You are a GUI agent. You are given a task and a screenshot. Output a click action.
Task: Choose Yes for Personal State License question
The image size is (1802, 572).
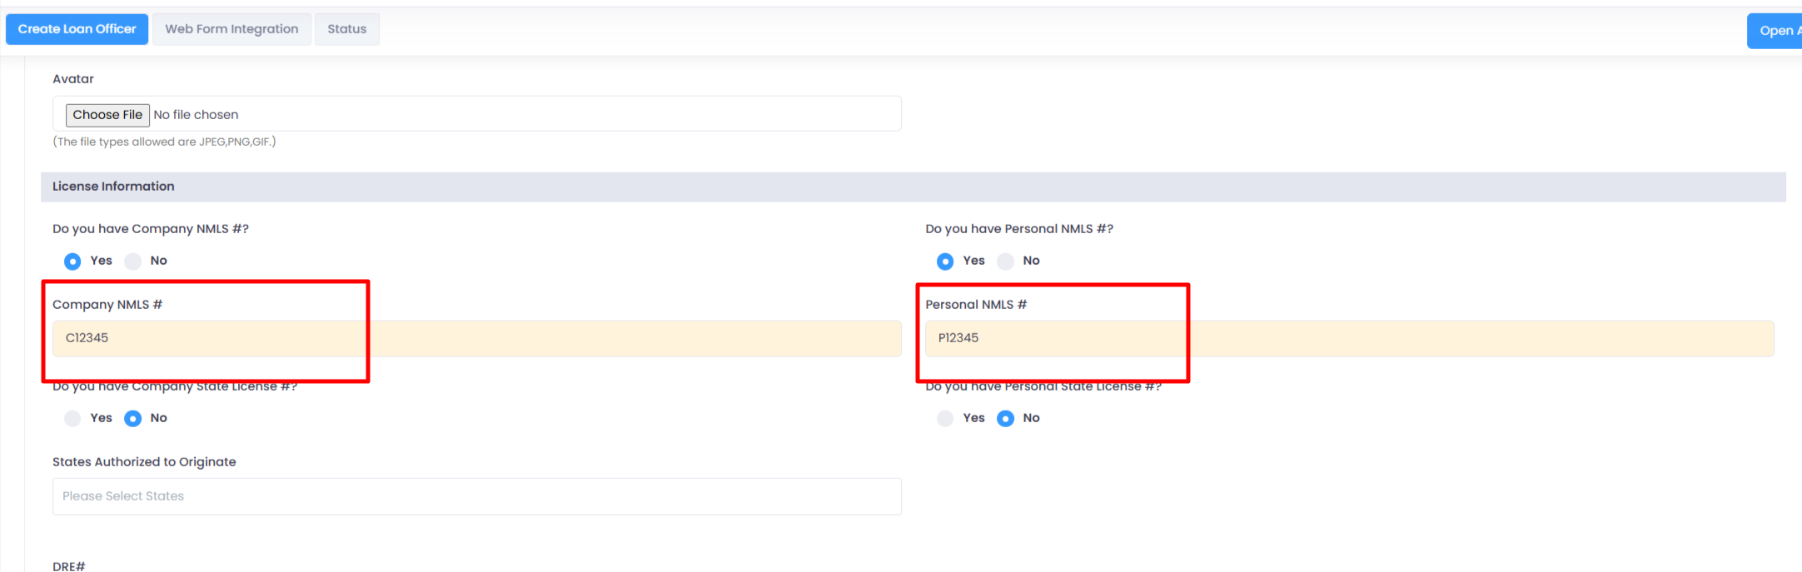coord(945,418)
